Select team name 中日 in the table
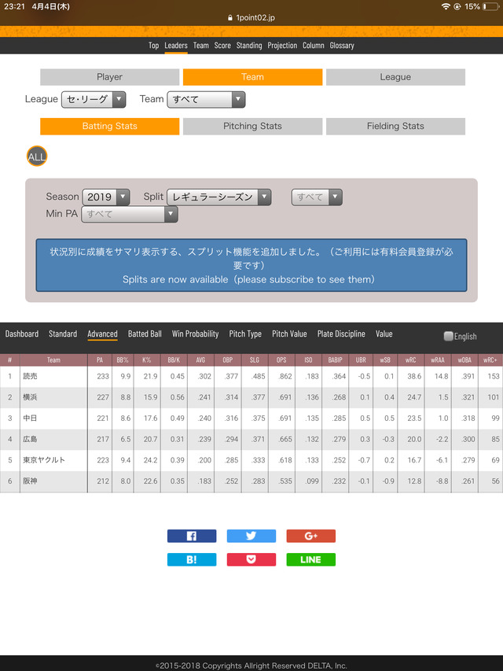The width and height of the screenshot is (503, 671). (x=30, y=418)
